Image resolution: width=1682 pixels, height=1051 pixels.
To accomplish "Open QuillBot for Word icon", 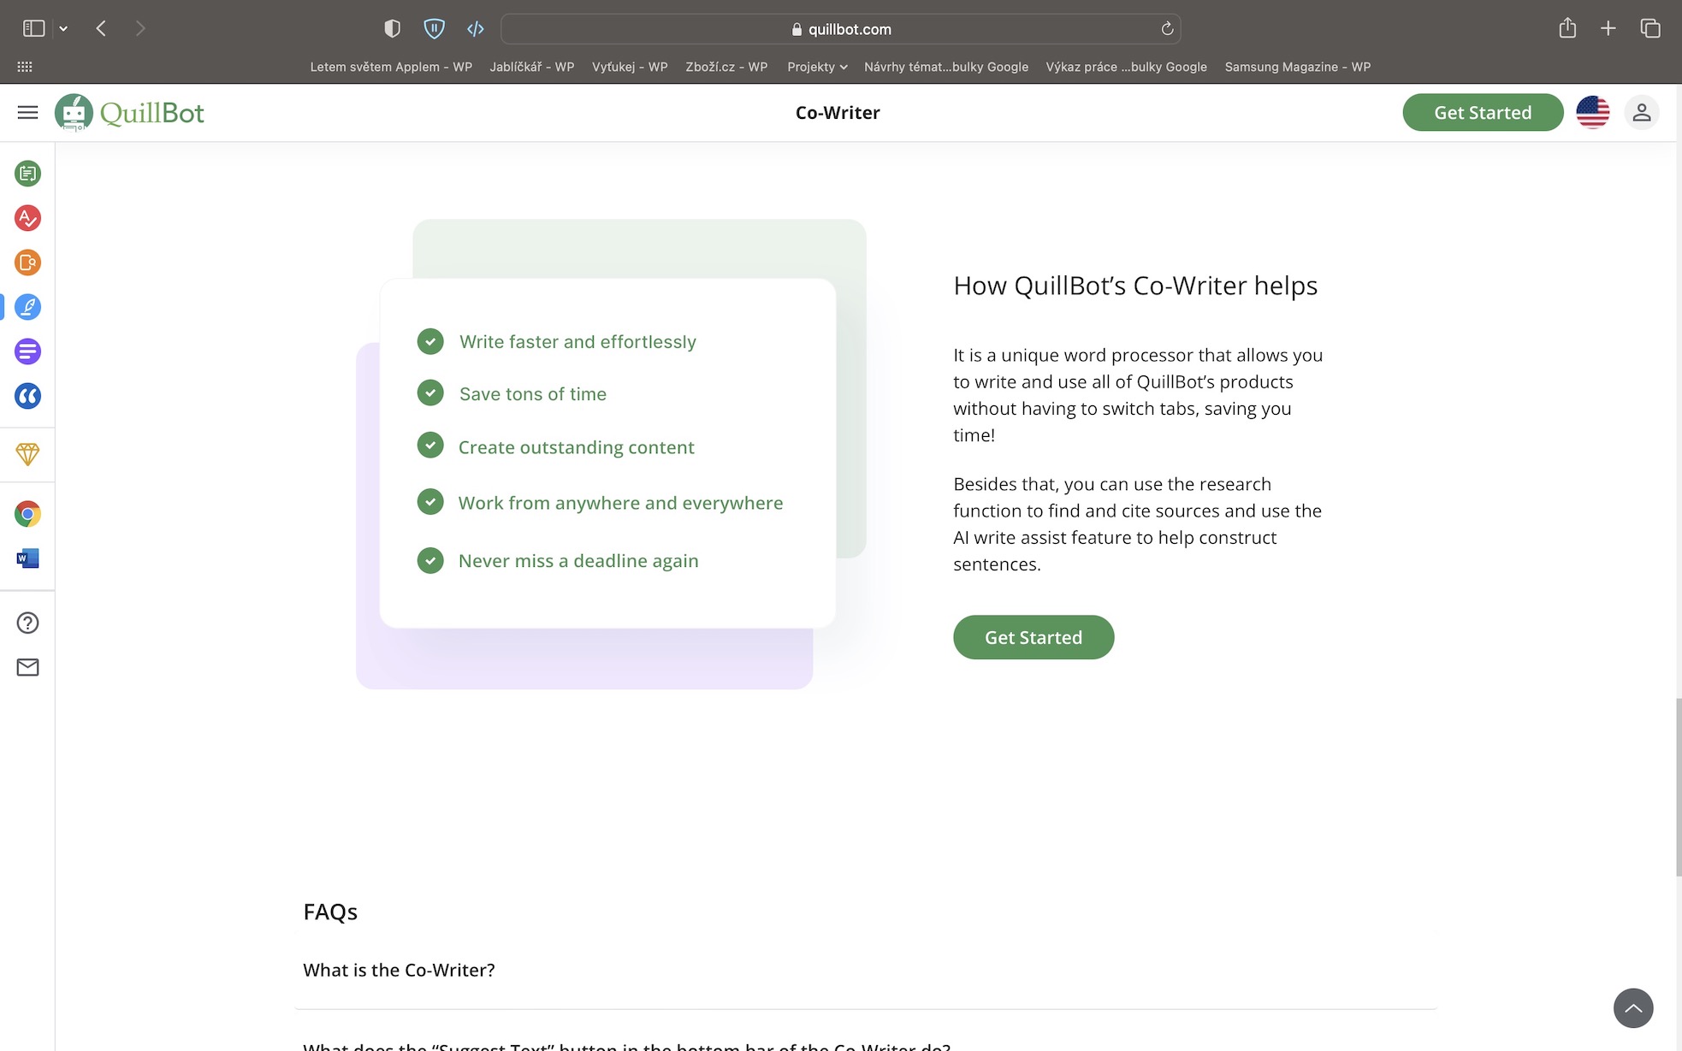I will pos(27,558).
